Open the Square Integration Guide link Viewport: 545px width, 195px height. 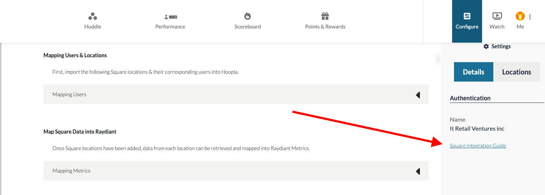click(478, 146)
